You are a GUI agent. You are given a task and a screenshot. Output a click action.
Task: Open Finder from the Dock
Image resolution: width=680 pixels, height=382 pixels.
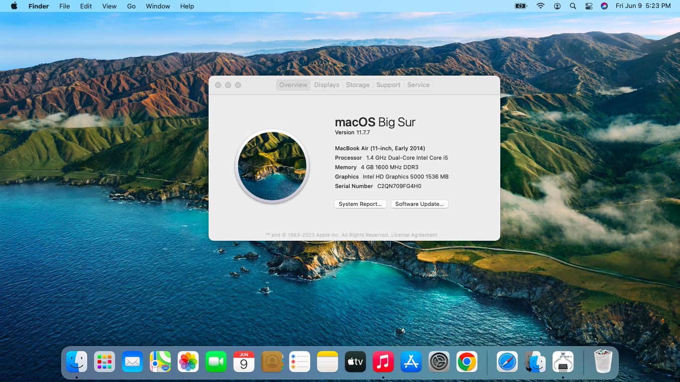click(77, 362)
